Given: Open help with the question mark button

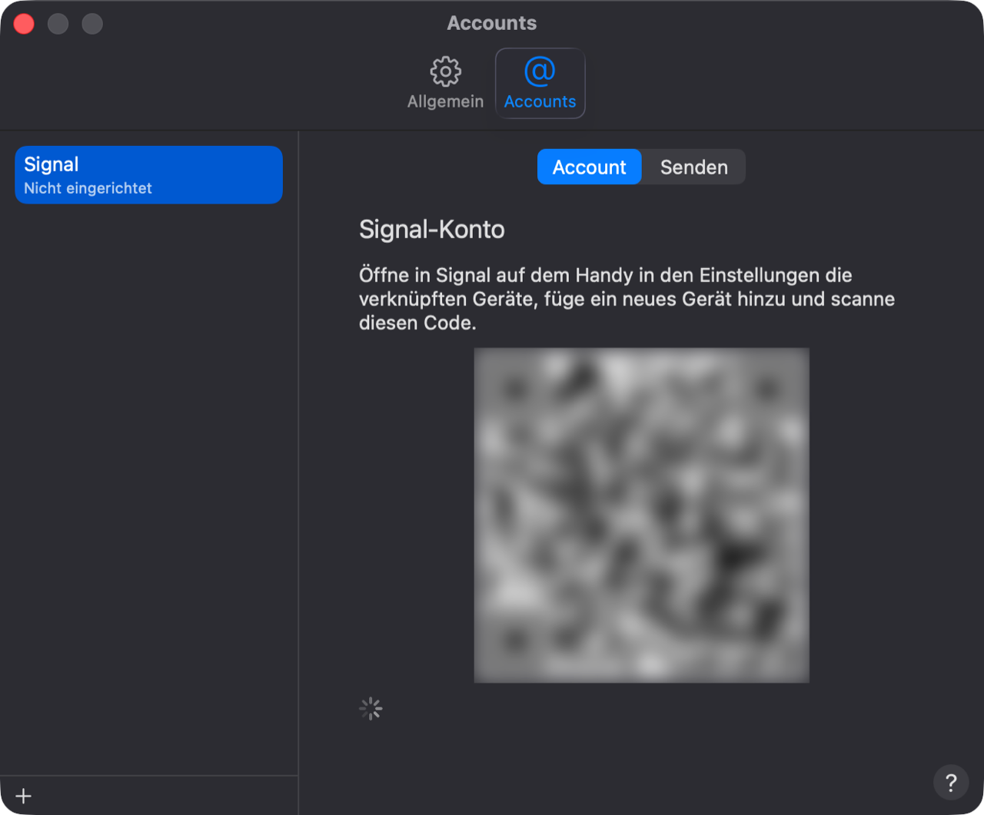Looking at the screenshot, I should click(951, 782).
